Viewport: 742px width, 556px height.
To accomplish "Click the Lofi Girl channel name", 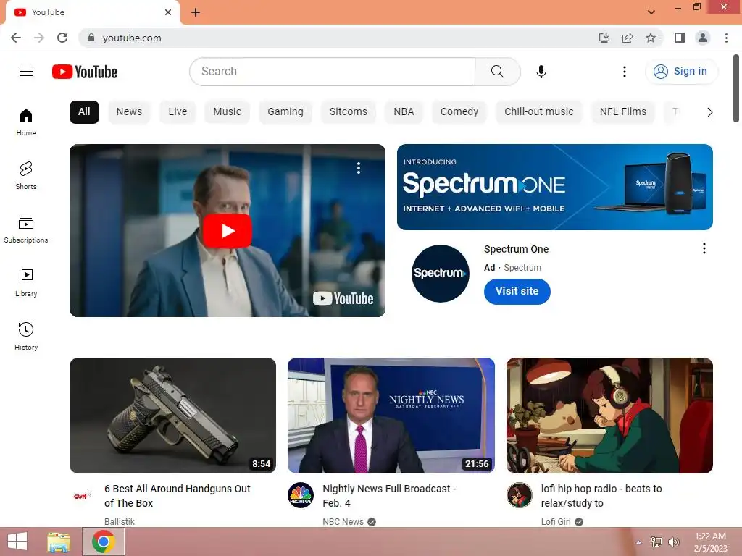I will click(x=556, y=521).
